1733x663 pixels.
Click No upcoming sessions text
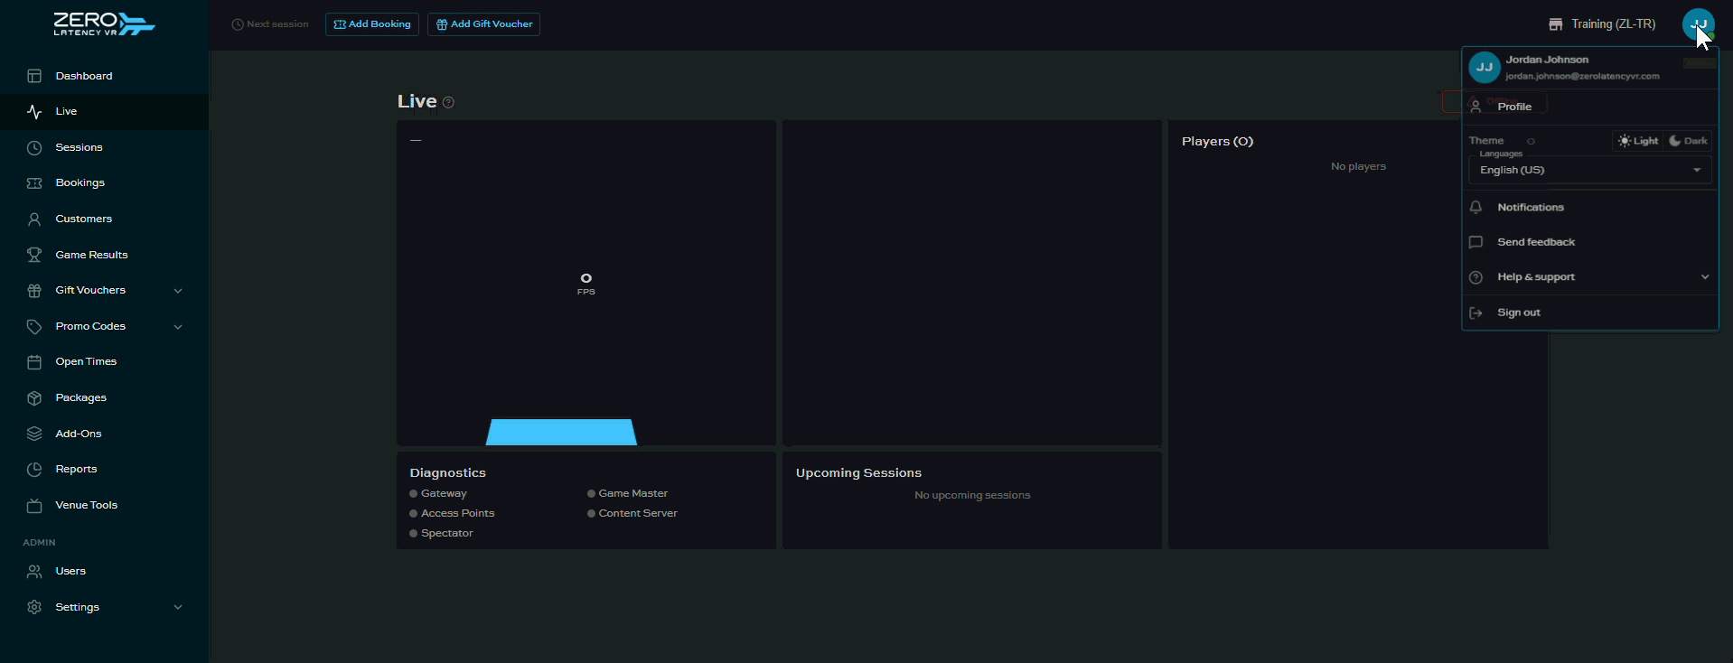tap(972, 495)
